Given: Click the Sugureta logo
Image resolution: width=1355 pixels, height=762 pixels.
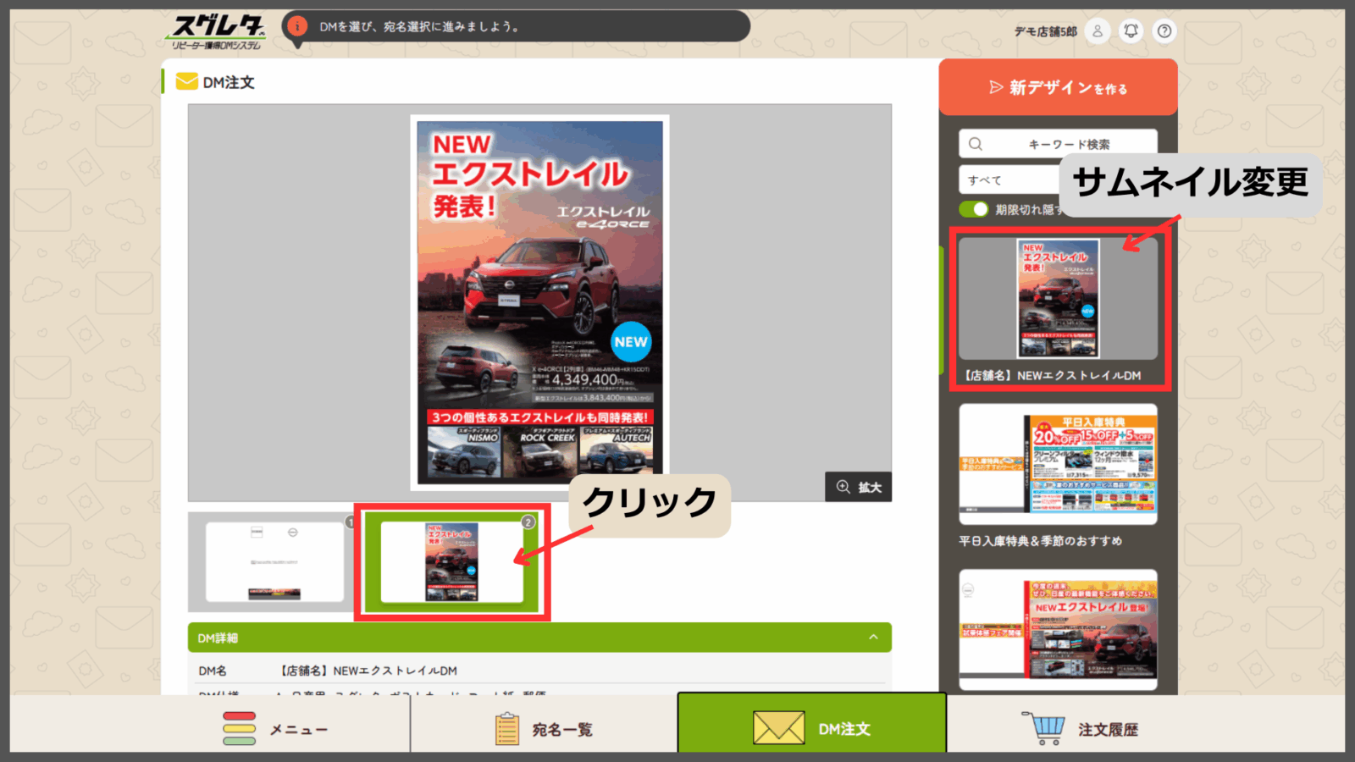Looking at the screenshot, I should pos(218,32).
